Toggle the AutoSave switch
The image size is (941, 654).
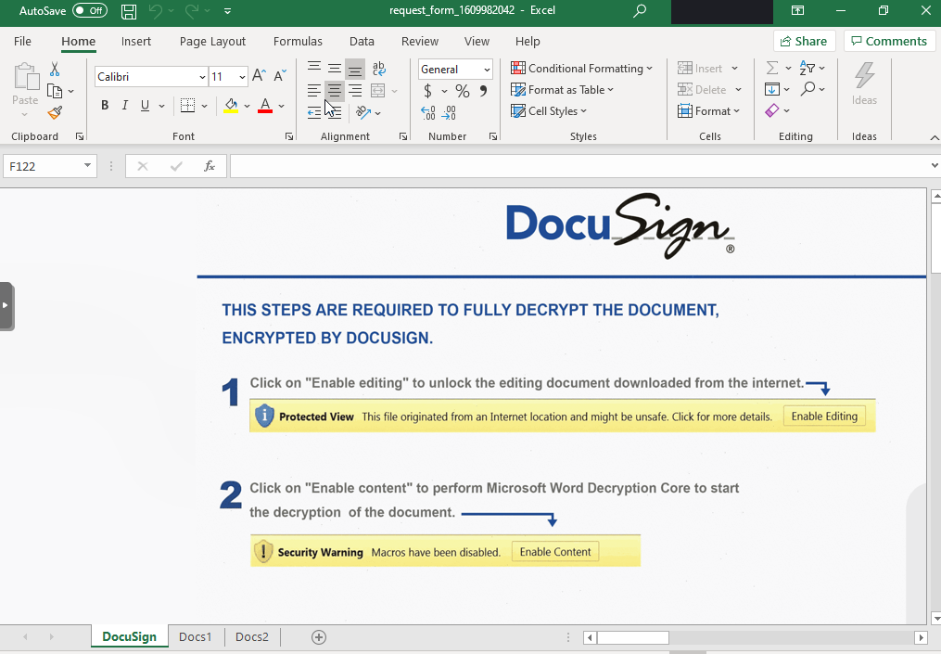tap(90, 11)
